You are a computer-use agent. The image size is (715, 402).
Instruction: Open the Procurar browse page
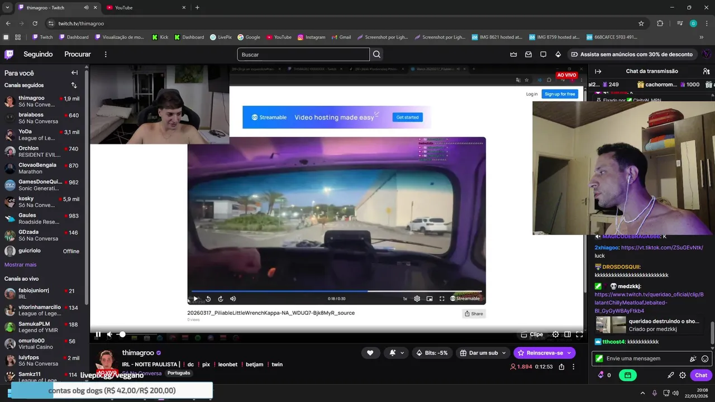[x=78, y=54]
